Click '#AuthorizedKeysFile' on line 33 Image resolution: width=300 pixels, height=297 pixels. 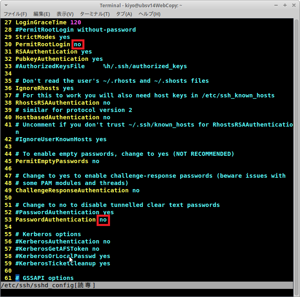(x=50, y=66)
